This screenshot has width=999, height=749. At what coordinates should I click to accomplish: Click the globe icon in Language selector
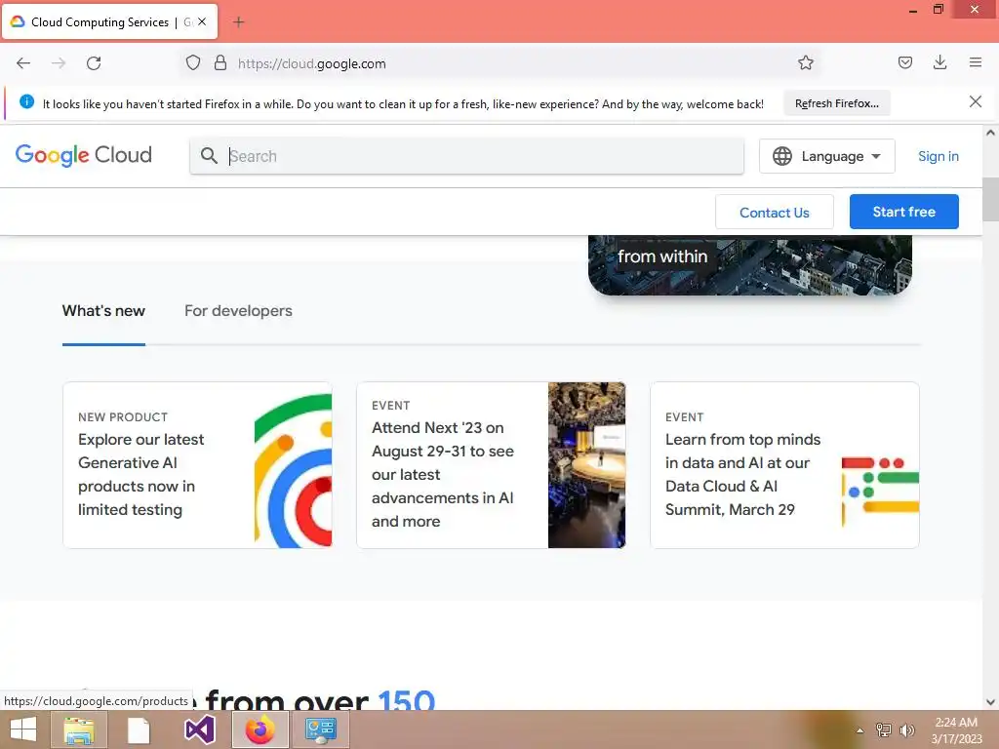coord(781,156)
